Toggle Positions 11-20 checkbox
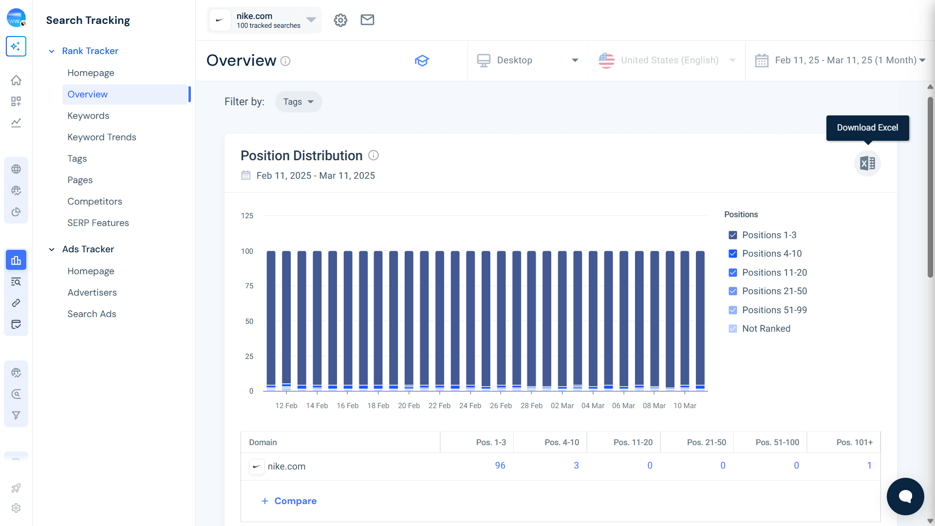The width and height of the screenshot is (935, 526). [x=733, y=273]
